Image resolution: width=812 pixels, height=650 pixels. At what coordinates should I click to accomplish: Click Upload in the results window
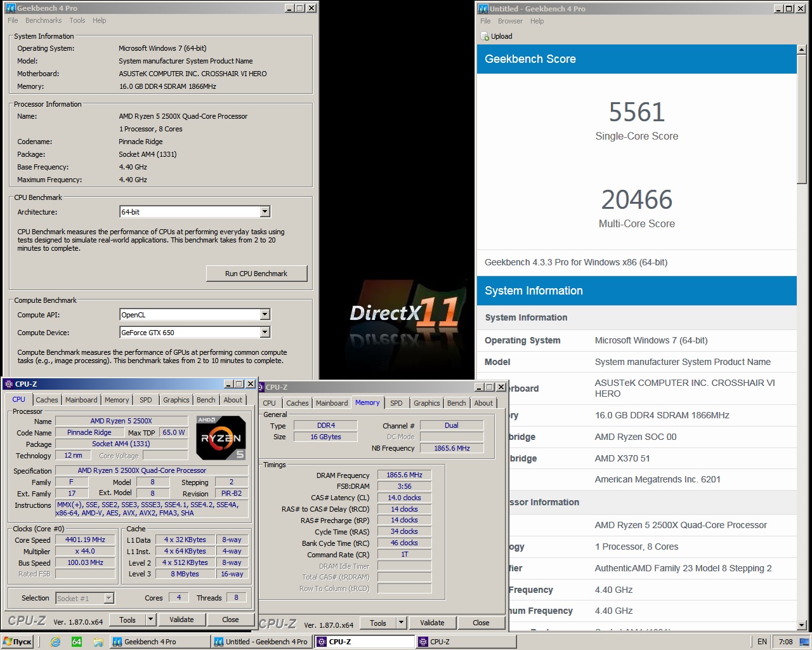[x=497, y=36]
